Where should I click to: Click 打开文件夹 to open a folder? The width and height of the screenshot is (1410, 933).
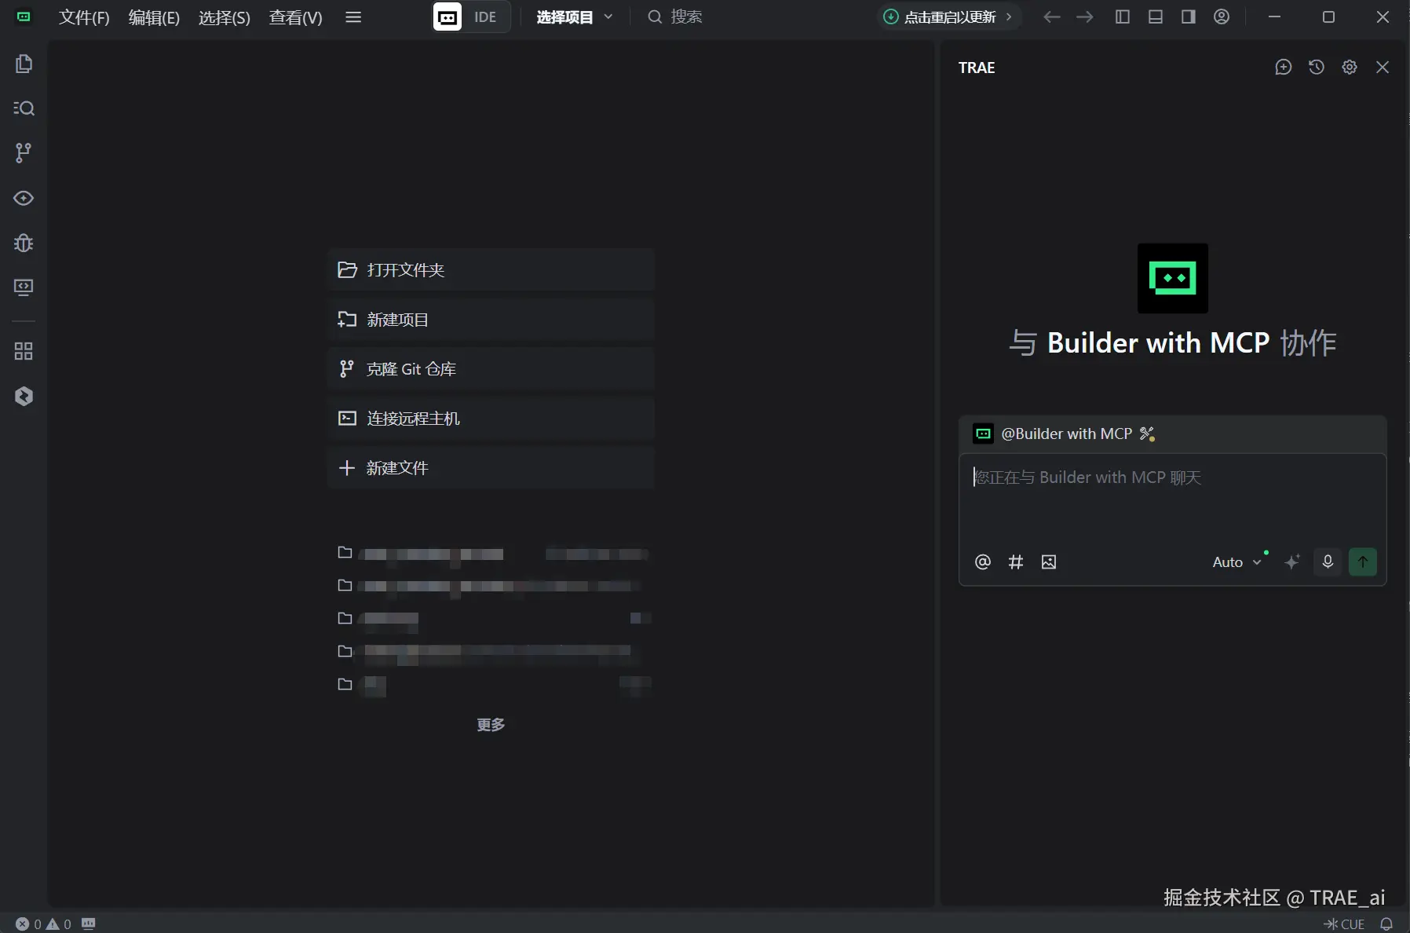coord(491,270)
